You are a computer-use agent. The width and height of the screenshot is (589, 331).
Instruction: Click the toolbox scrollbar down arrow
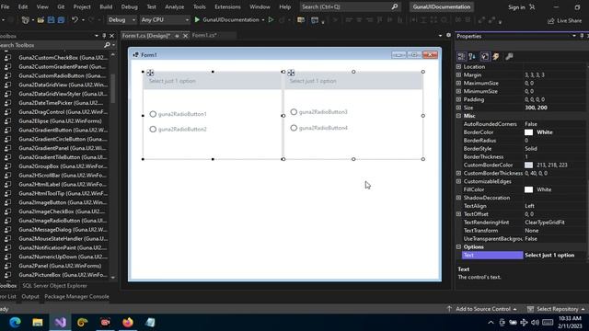112,278
